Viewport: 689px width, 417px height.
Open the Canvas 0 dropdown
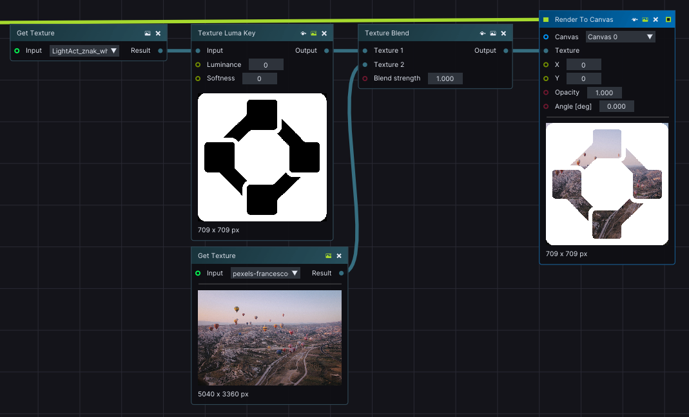tap(620, 37)
